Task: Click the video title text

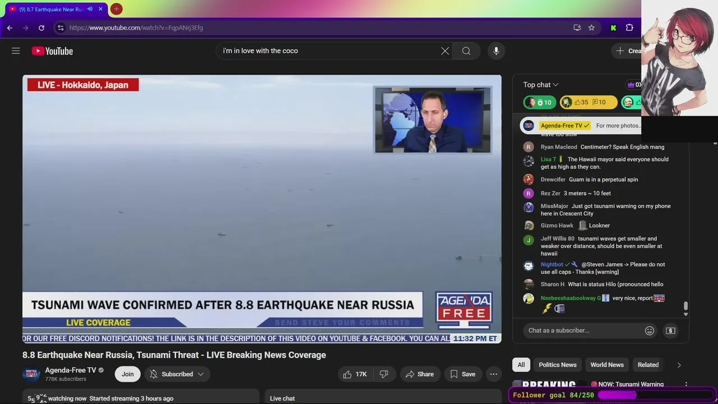Action: pyautogui.click(x=174, y=355)
